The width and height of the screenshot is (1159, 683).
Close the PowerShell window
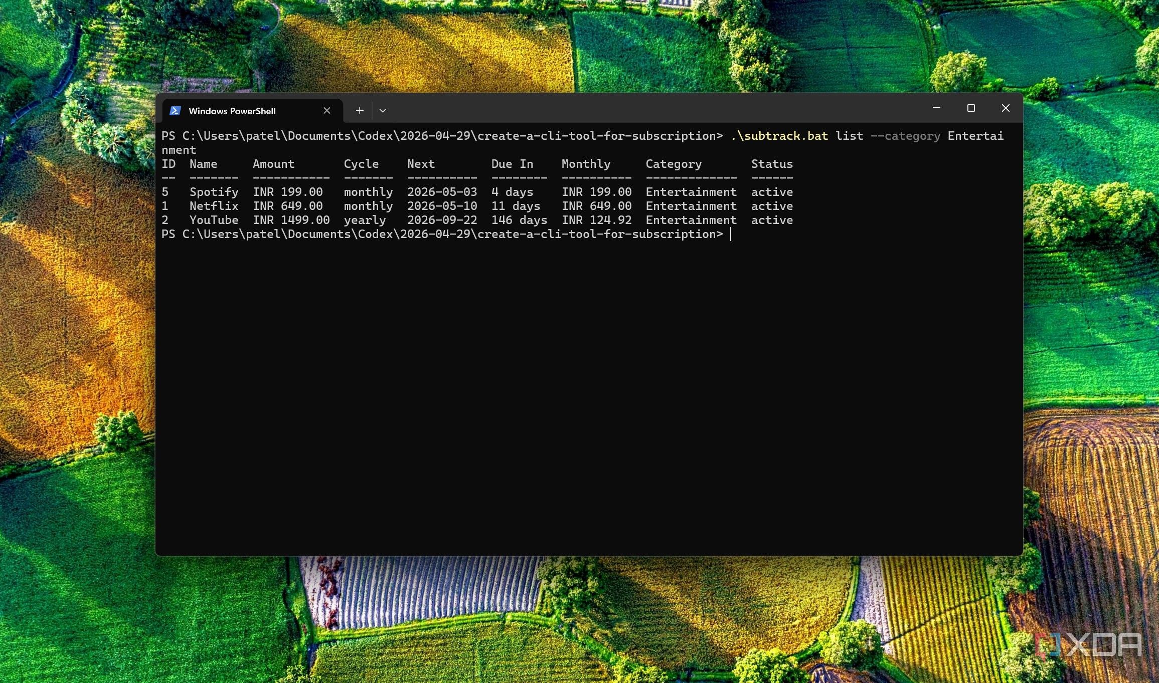[1006, 108]
